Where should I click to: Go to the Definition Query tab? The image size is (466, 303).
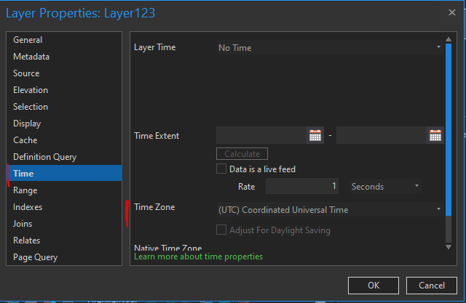click(x=44, y=157)
